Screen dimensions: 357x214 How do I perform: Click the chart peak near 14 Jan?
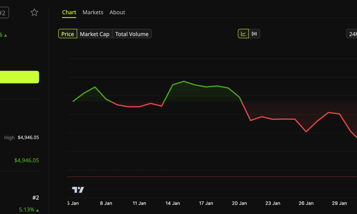184,81
